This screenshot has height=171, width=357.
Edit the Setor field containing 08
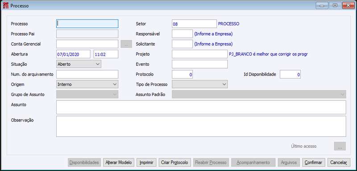click(194, 24)
